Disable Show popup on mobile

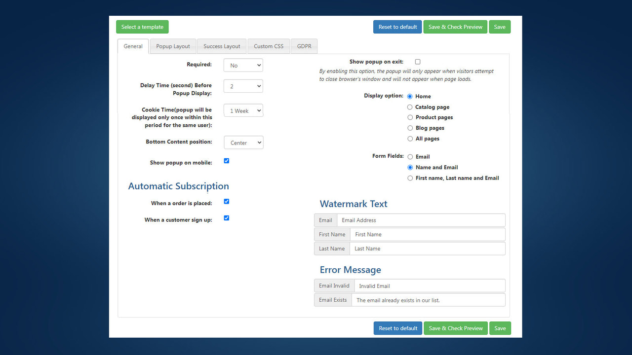(226, 161)
